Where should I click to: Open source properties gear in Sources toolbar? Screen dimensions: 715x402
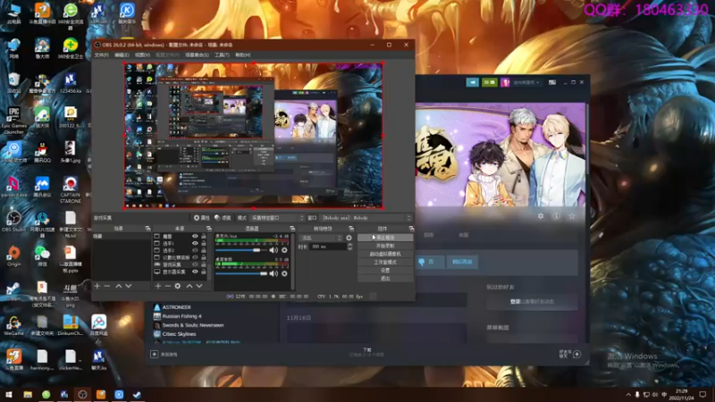coord(177,286)
